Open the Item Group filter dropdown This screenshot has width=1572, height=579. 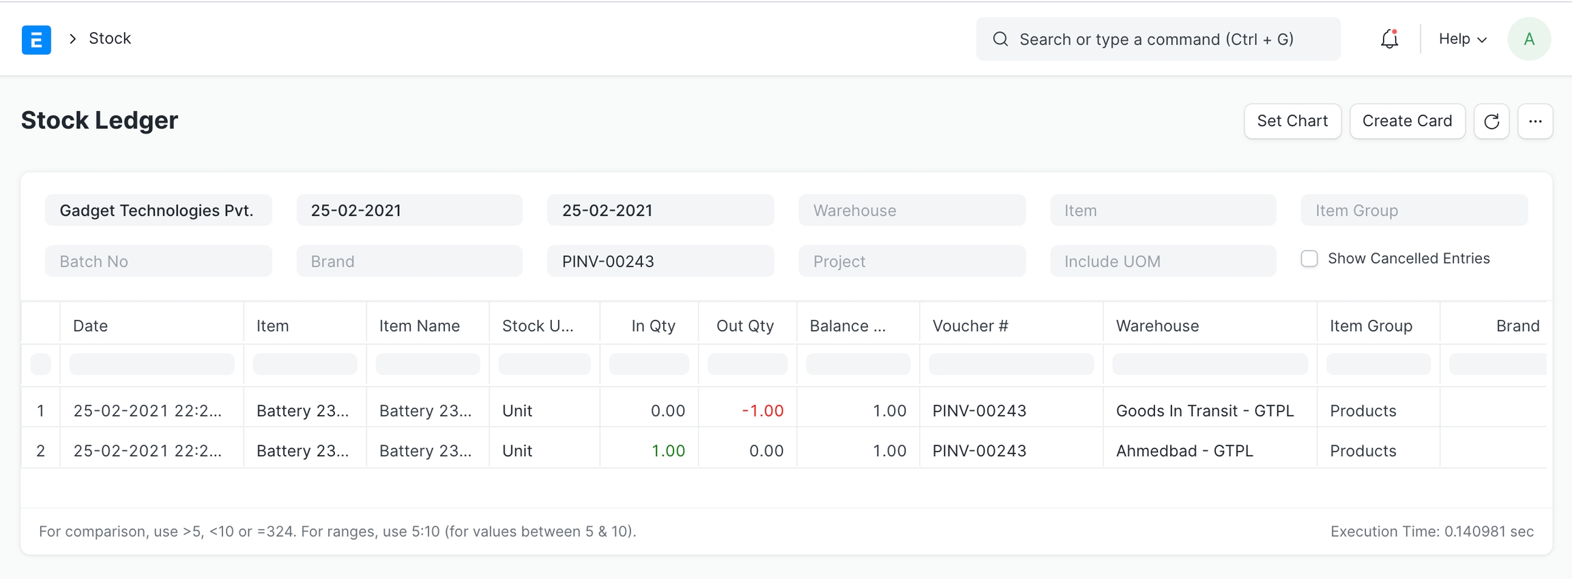click(1414, 210)
